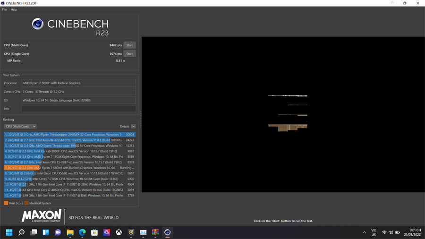Show hidden system tray icons chevron
Viewport: 425px width, 239px height.
(364, 232)
